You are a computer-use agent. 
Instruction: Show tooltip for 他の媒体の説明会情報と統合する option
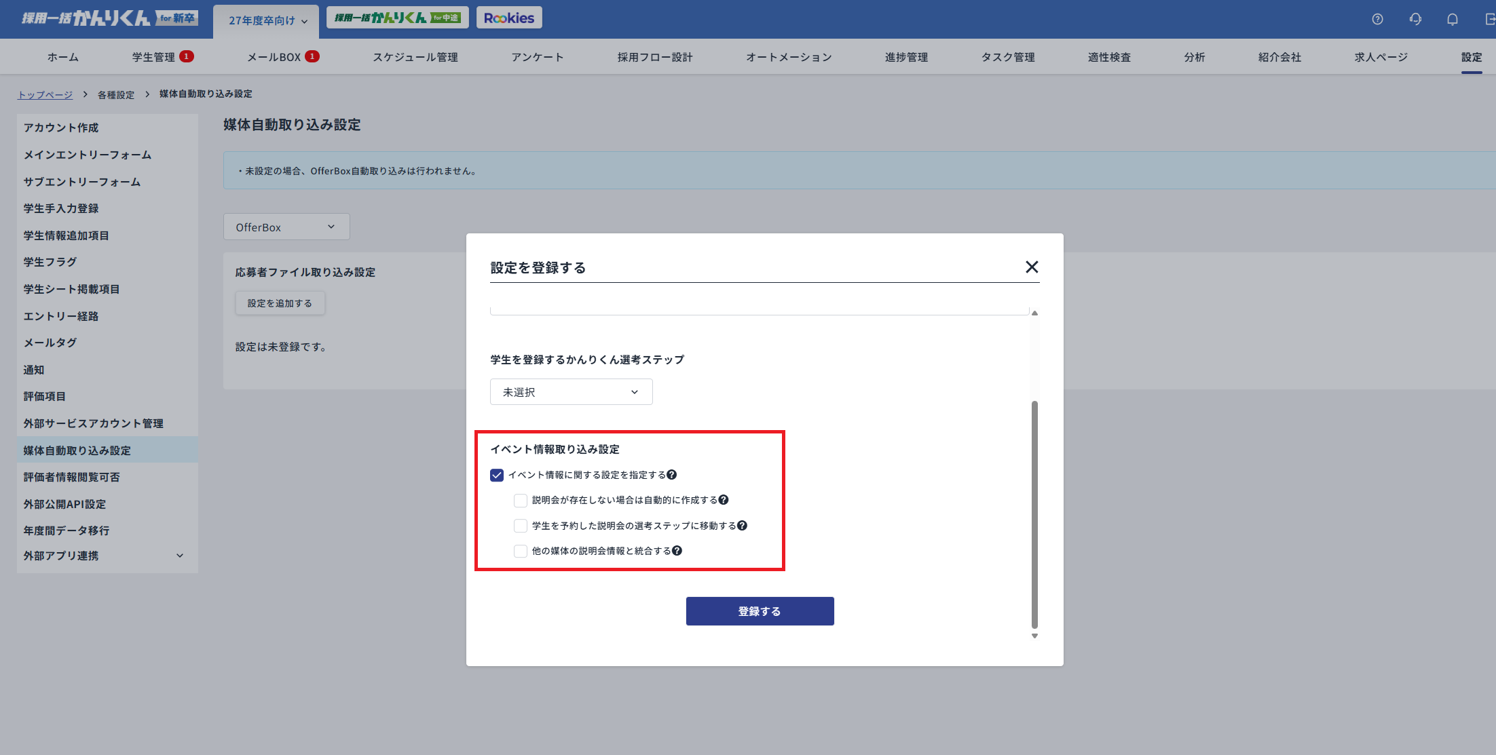point(676,551)
